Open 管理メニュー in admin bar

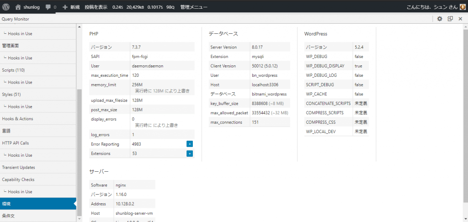(194, 7)
